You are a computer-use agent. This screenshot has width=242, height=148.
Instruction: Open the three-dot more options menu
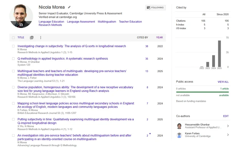[41, 38]
